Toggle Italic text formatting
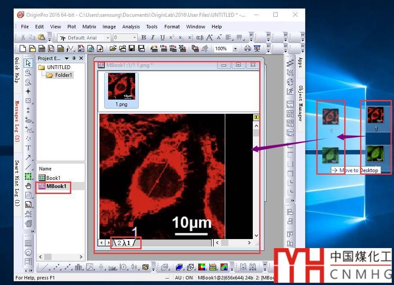Screen dimensions: 394x285 (x=153, y=38)
